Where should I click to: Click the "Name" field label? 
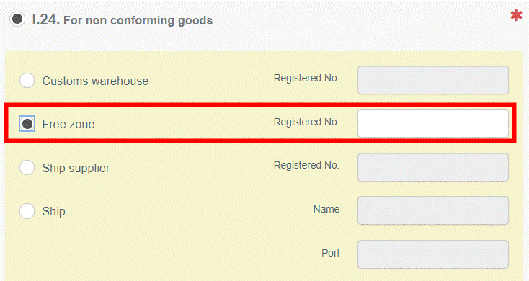(x=326, y=209)
